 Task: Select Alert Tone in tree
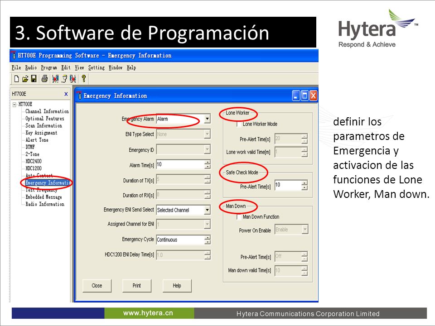tap(37, 140)
